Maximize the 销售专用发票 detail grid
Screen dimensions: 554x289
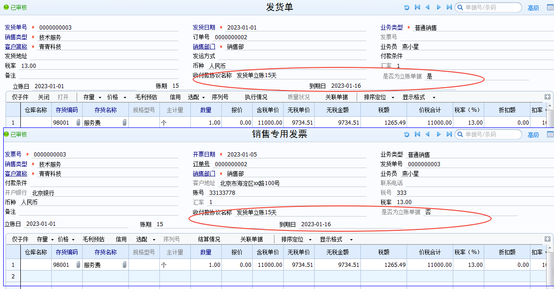(547, 239)
